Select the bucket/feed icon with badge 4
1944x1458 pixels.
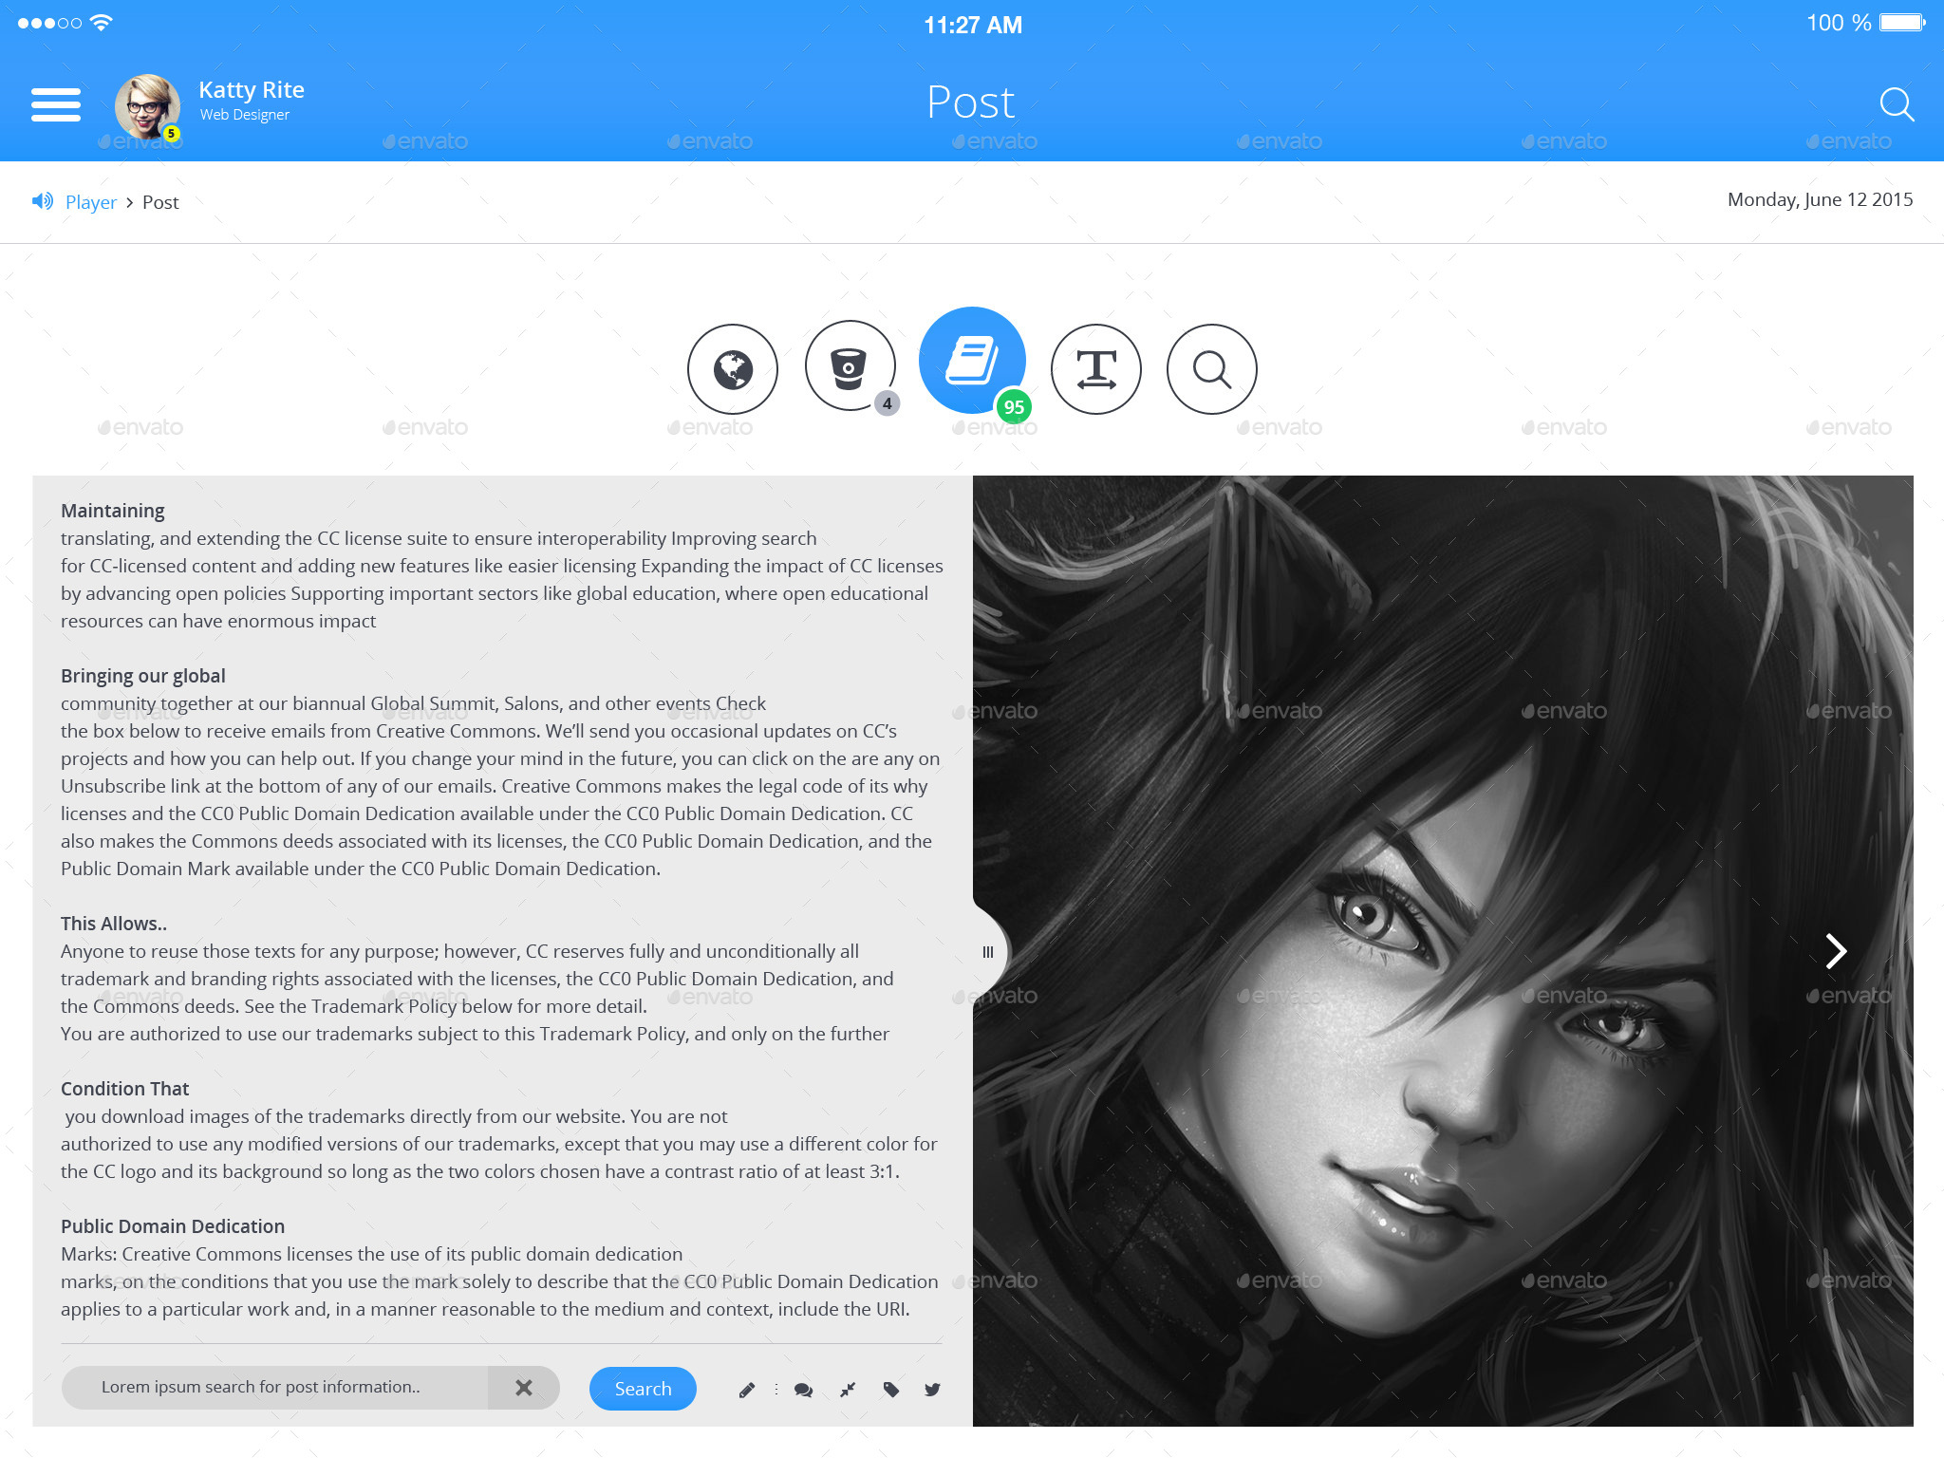[852, 367]
